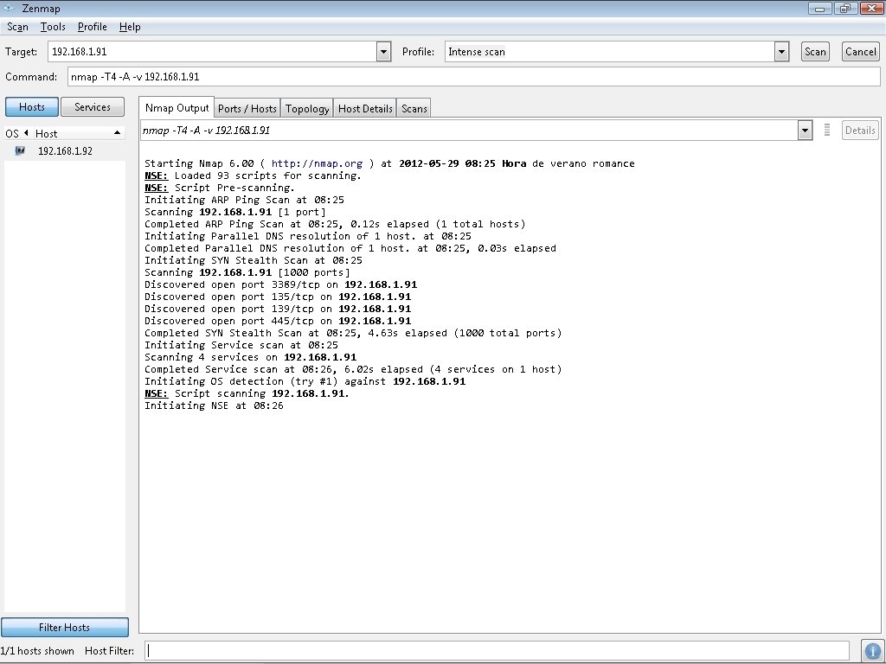886x664 pixels.
Task: Switch to the Topology tab
Action: click(x=307, y=108)
